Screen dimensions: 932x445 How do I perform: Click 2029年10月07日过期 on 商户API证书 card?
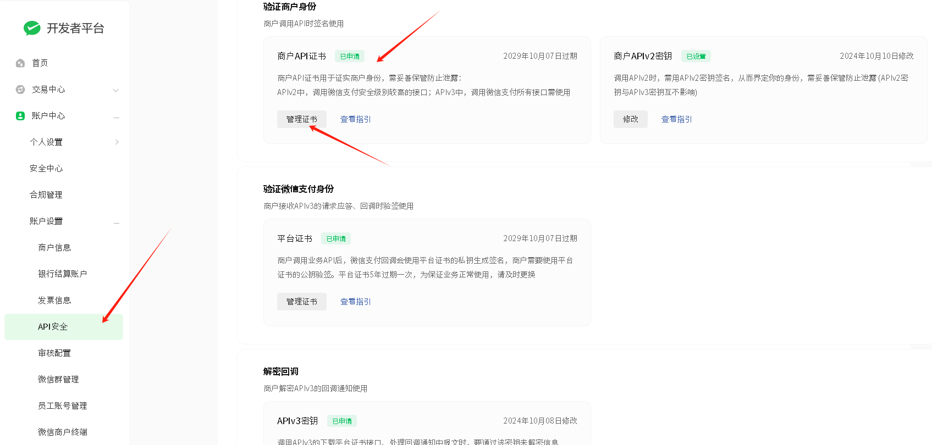pos(540,56)
